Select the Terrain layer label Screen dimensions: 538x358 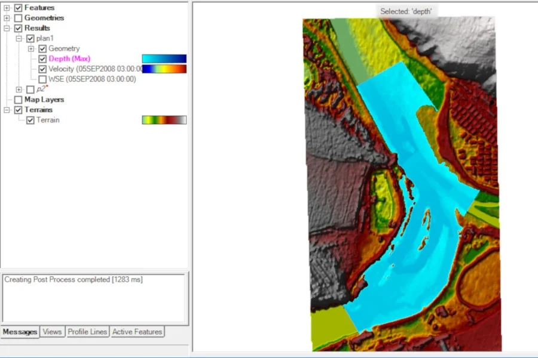[48, 120]
